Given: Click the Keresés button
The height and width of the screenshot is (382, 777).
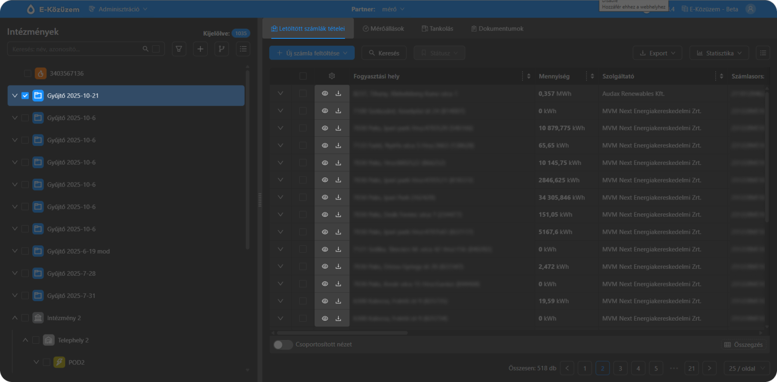Looking at the screenshot, I should (x=384, y=53).
